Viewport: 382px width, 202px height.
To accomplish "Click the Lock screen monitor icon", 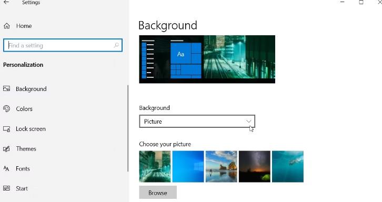I will click(x=7, y=129).
